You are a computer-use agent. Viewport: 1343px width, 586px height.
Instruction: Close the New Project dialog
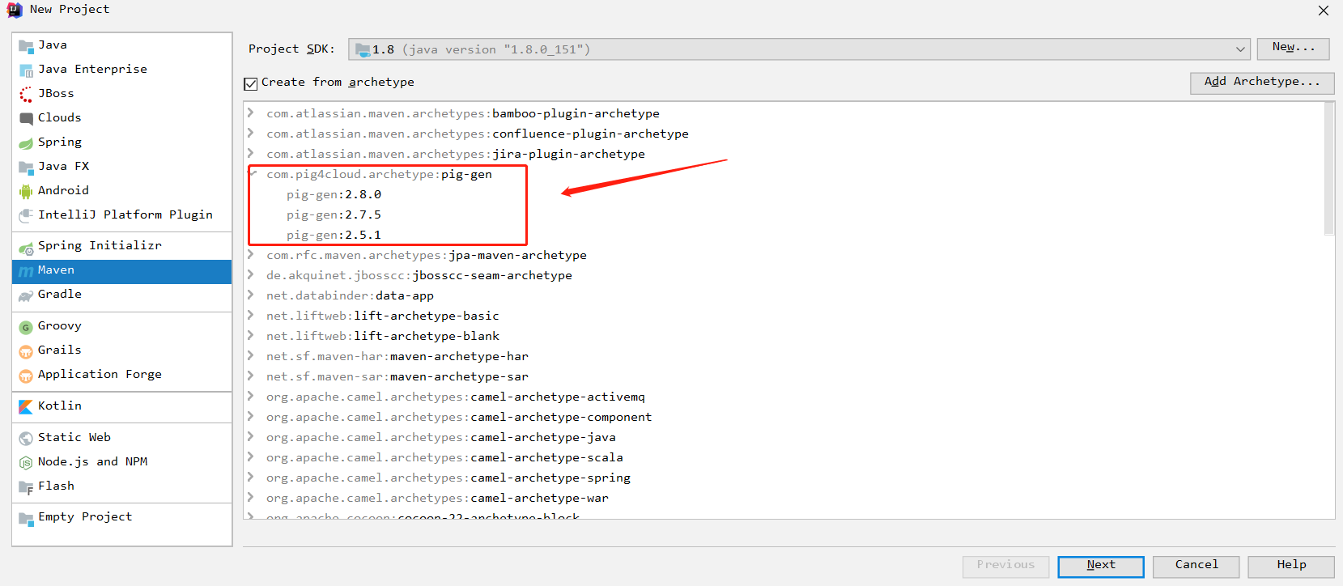[x=1324, y=11]
